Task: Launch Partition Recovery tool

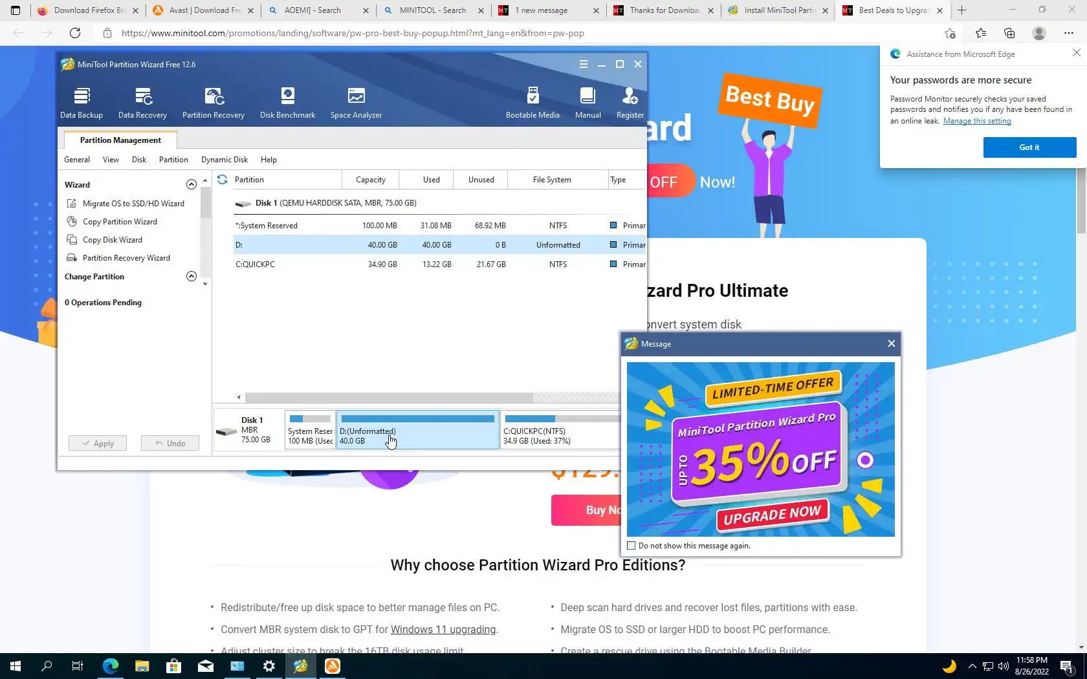Action: tap(214, 102)
